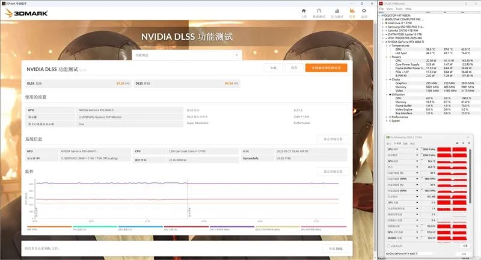Click the Load (加载) button in 3DMark
This screenshot has height=260, width=481.
274,68
